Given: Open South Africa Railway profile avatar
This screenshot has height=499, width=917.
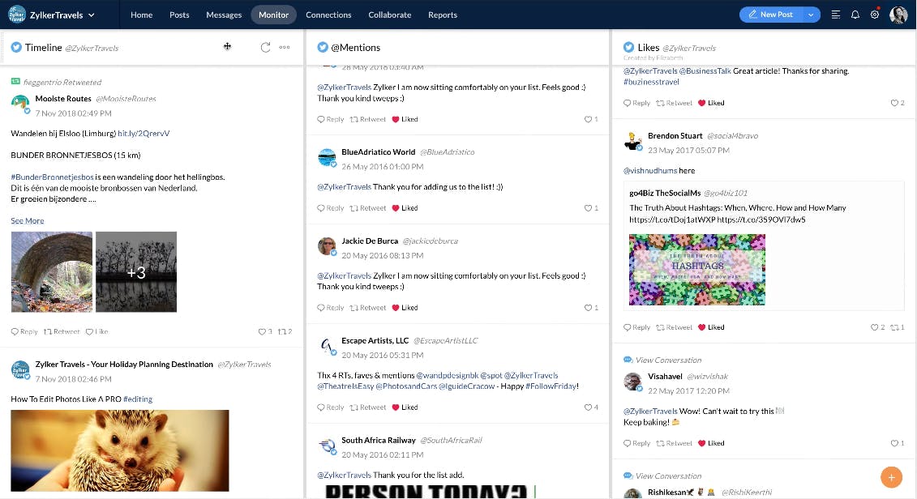Looking at the screenshot, I should [x=327, y=446].
